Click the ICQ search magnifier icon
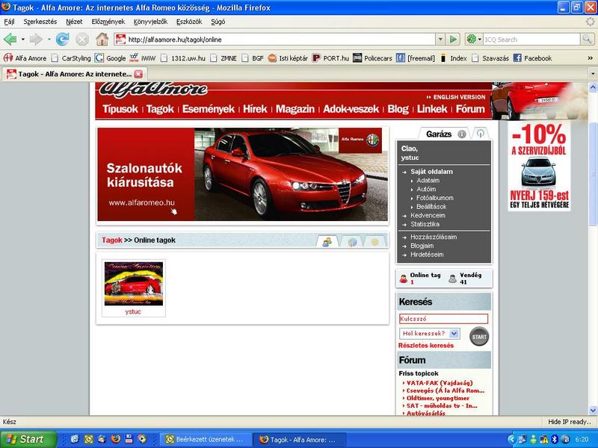The width and height of the screenshot is (598, 448). 587,40
